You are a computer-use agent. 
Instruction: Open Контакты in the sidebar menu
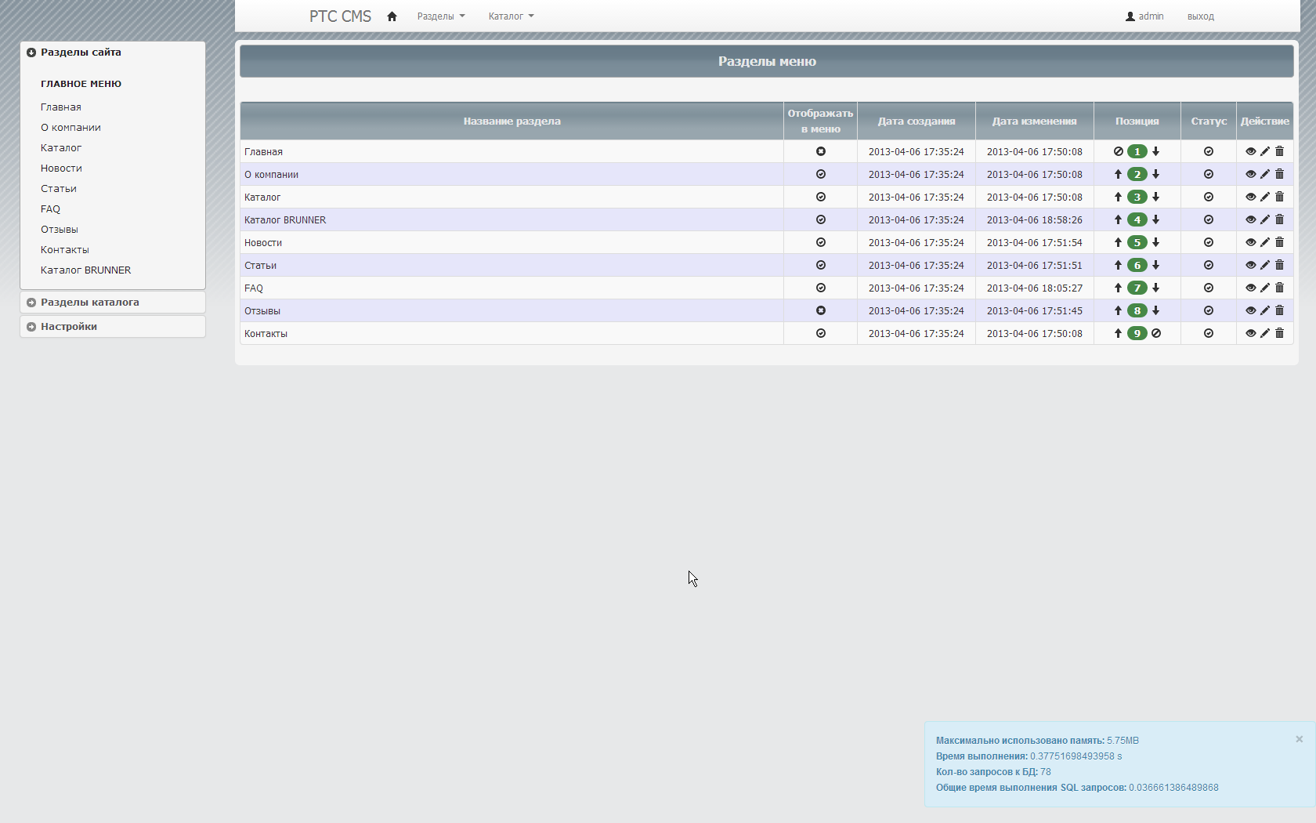point(65,250)
